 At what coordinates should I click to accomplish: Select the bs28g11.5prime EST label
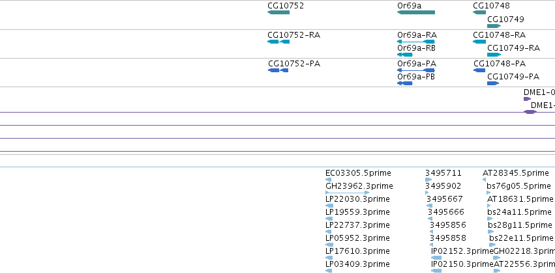click(520, 225)
